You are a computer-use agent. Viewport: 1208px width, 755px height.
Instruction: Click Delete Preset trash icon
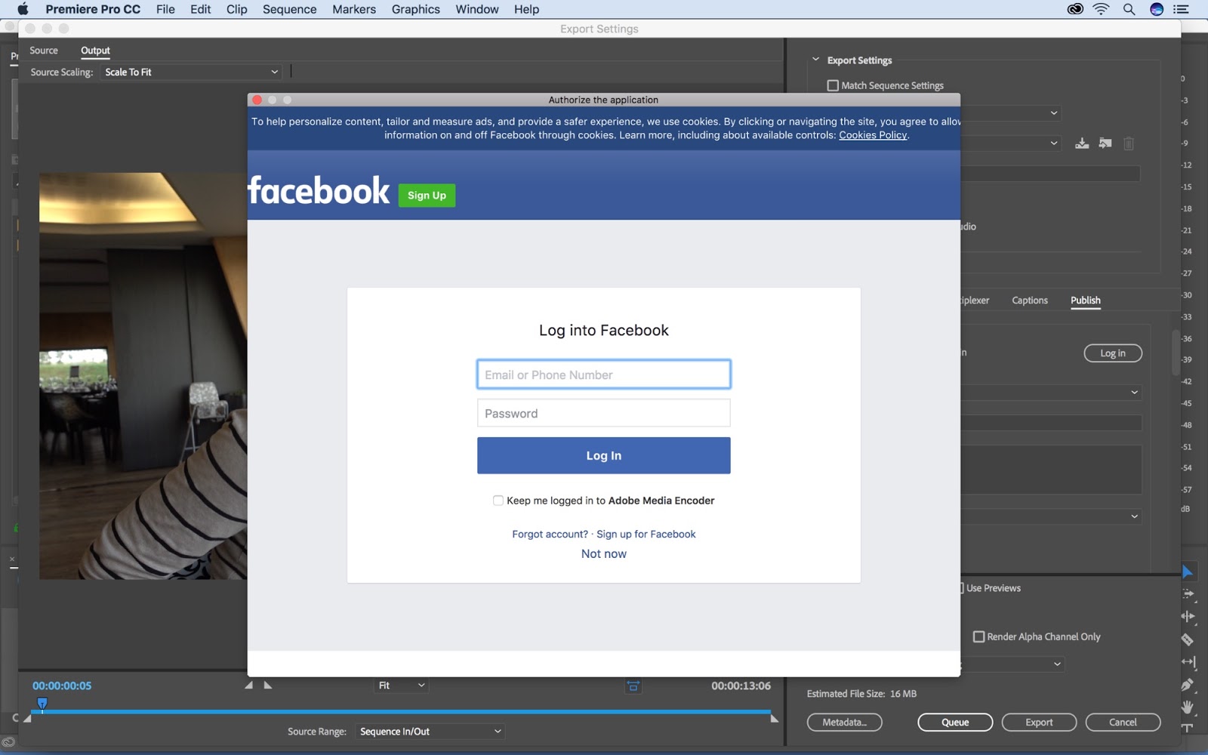(x=1129, y=143)
